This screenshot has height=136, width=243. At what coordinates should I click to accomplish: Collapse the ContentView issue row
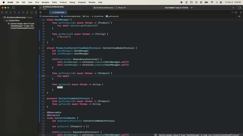tap(5, 20)
